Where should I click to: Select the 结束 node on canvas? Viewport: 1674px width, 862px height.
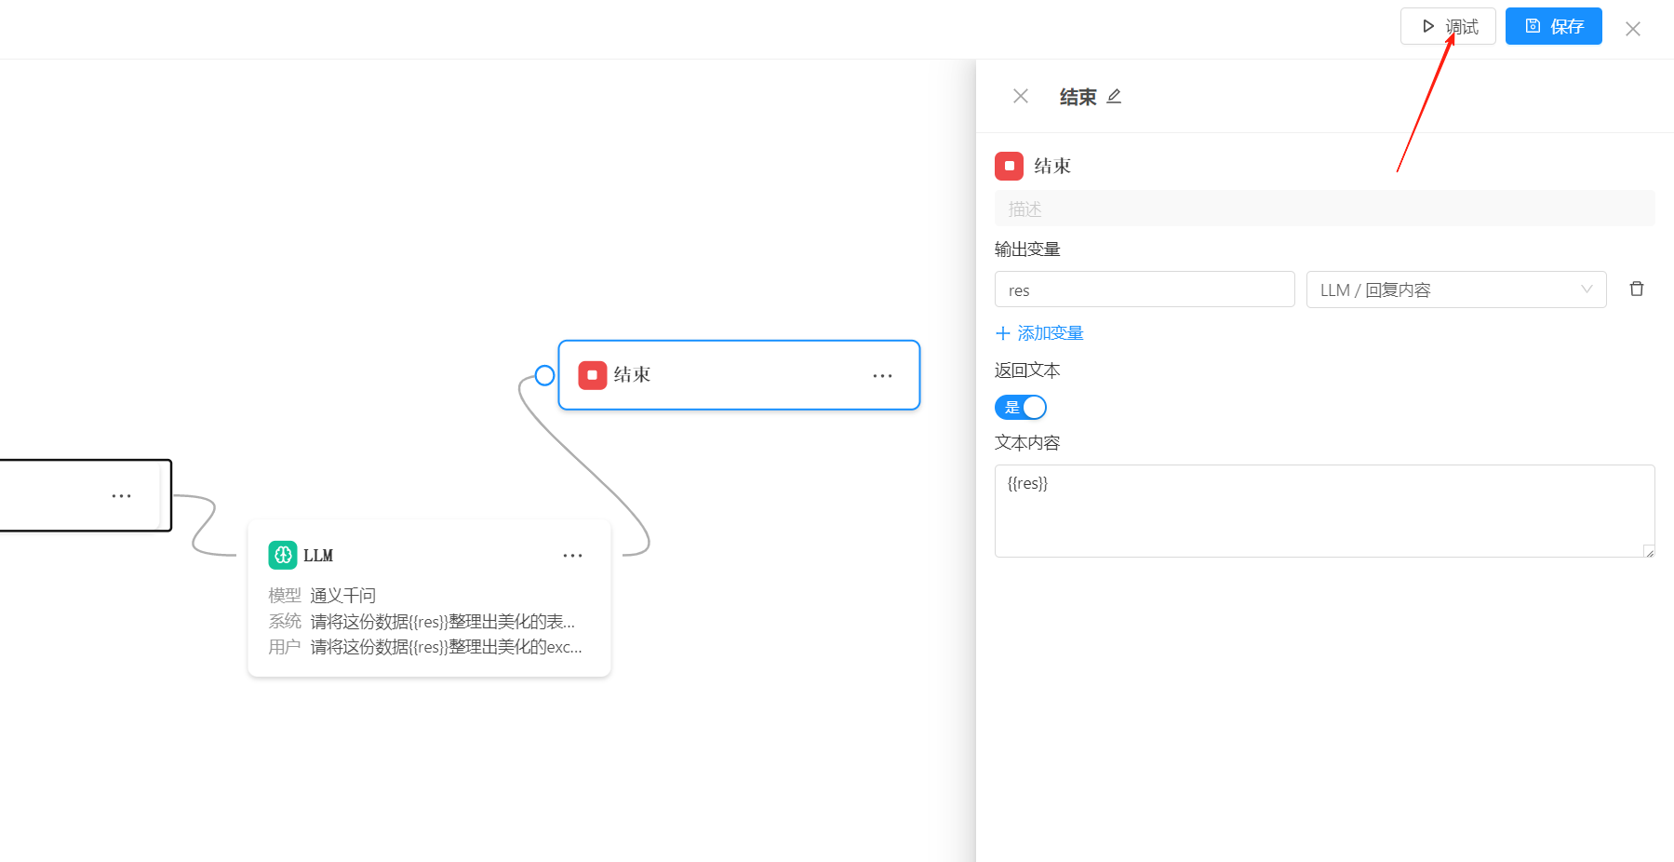(739, 375)
